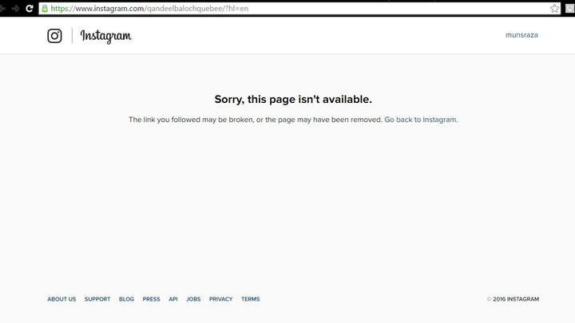
Task: Open API footer link
Action: tap(173, 299)
